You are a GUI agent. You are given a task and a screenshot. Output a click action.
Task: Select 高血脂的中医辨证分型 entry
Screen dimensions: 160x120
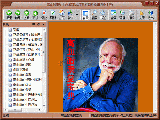(x=28, y=95)
